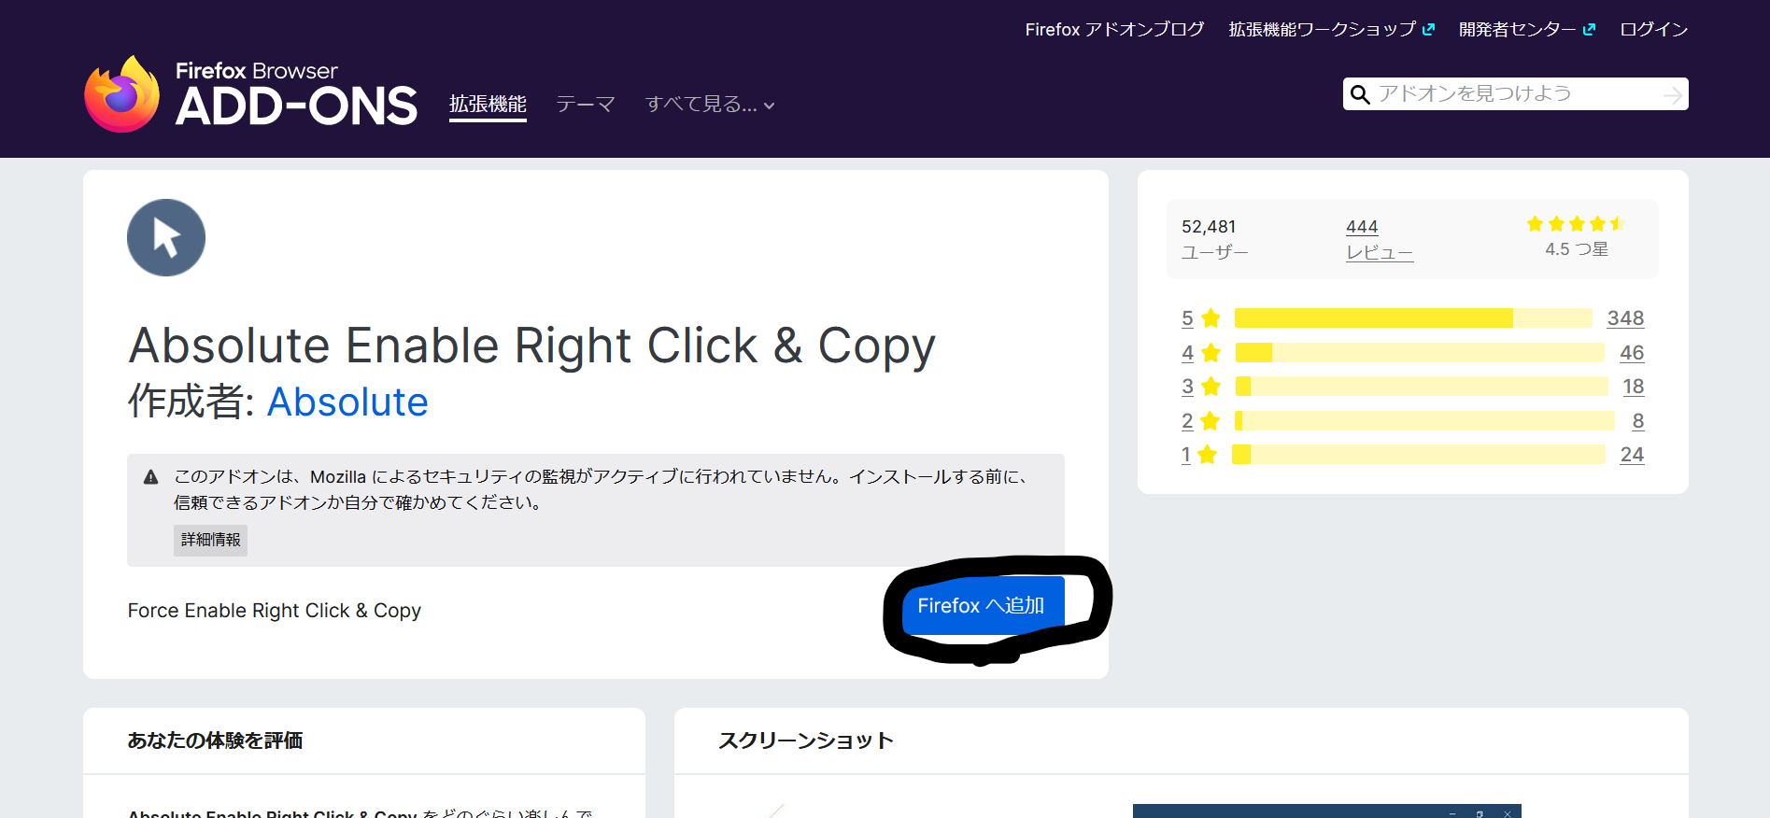This screenshot has height=818, width=1770.
Task: Click the 4.5 つ星 rating text
Action: click(x=1576, y=249)
